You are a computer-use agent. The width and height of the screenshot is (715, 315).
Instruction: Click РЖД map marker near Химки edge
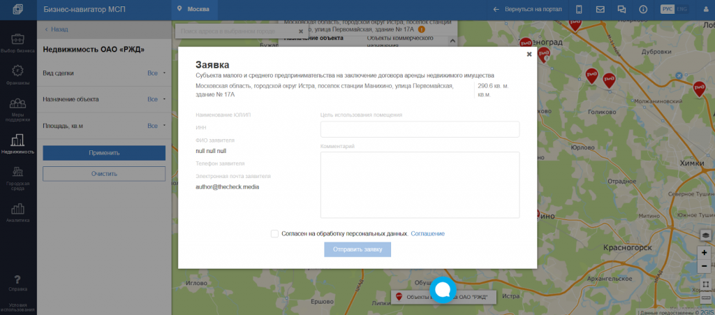tap(698, 88)
